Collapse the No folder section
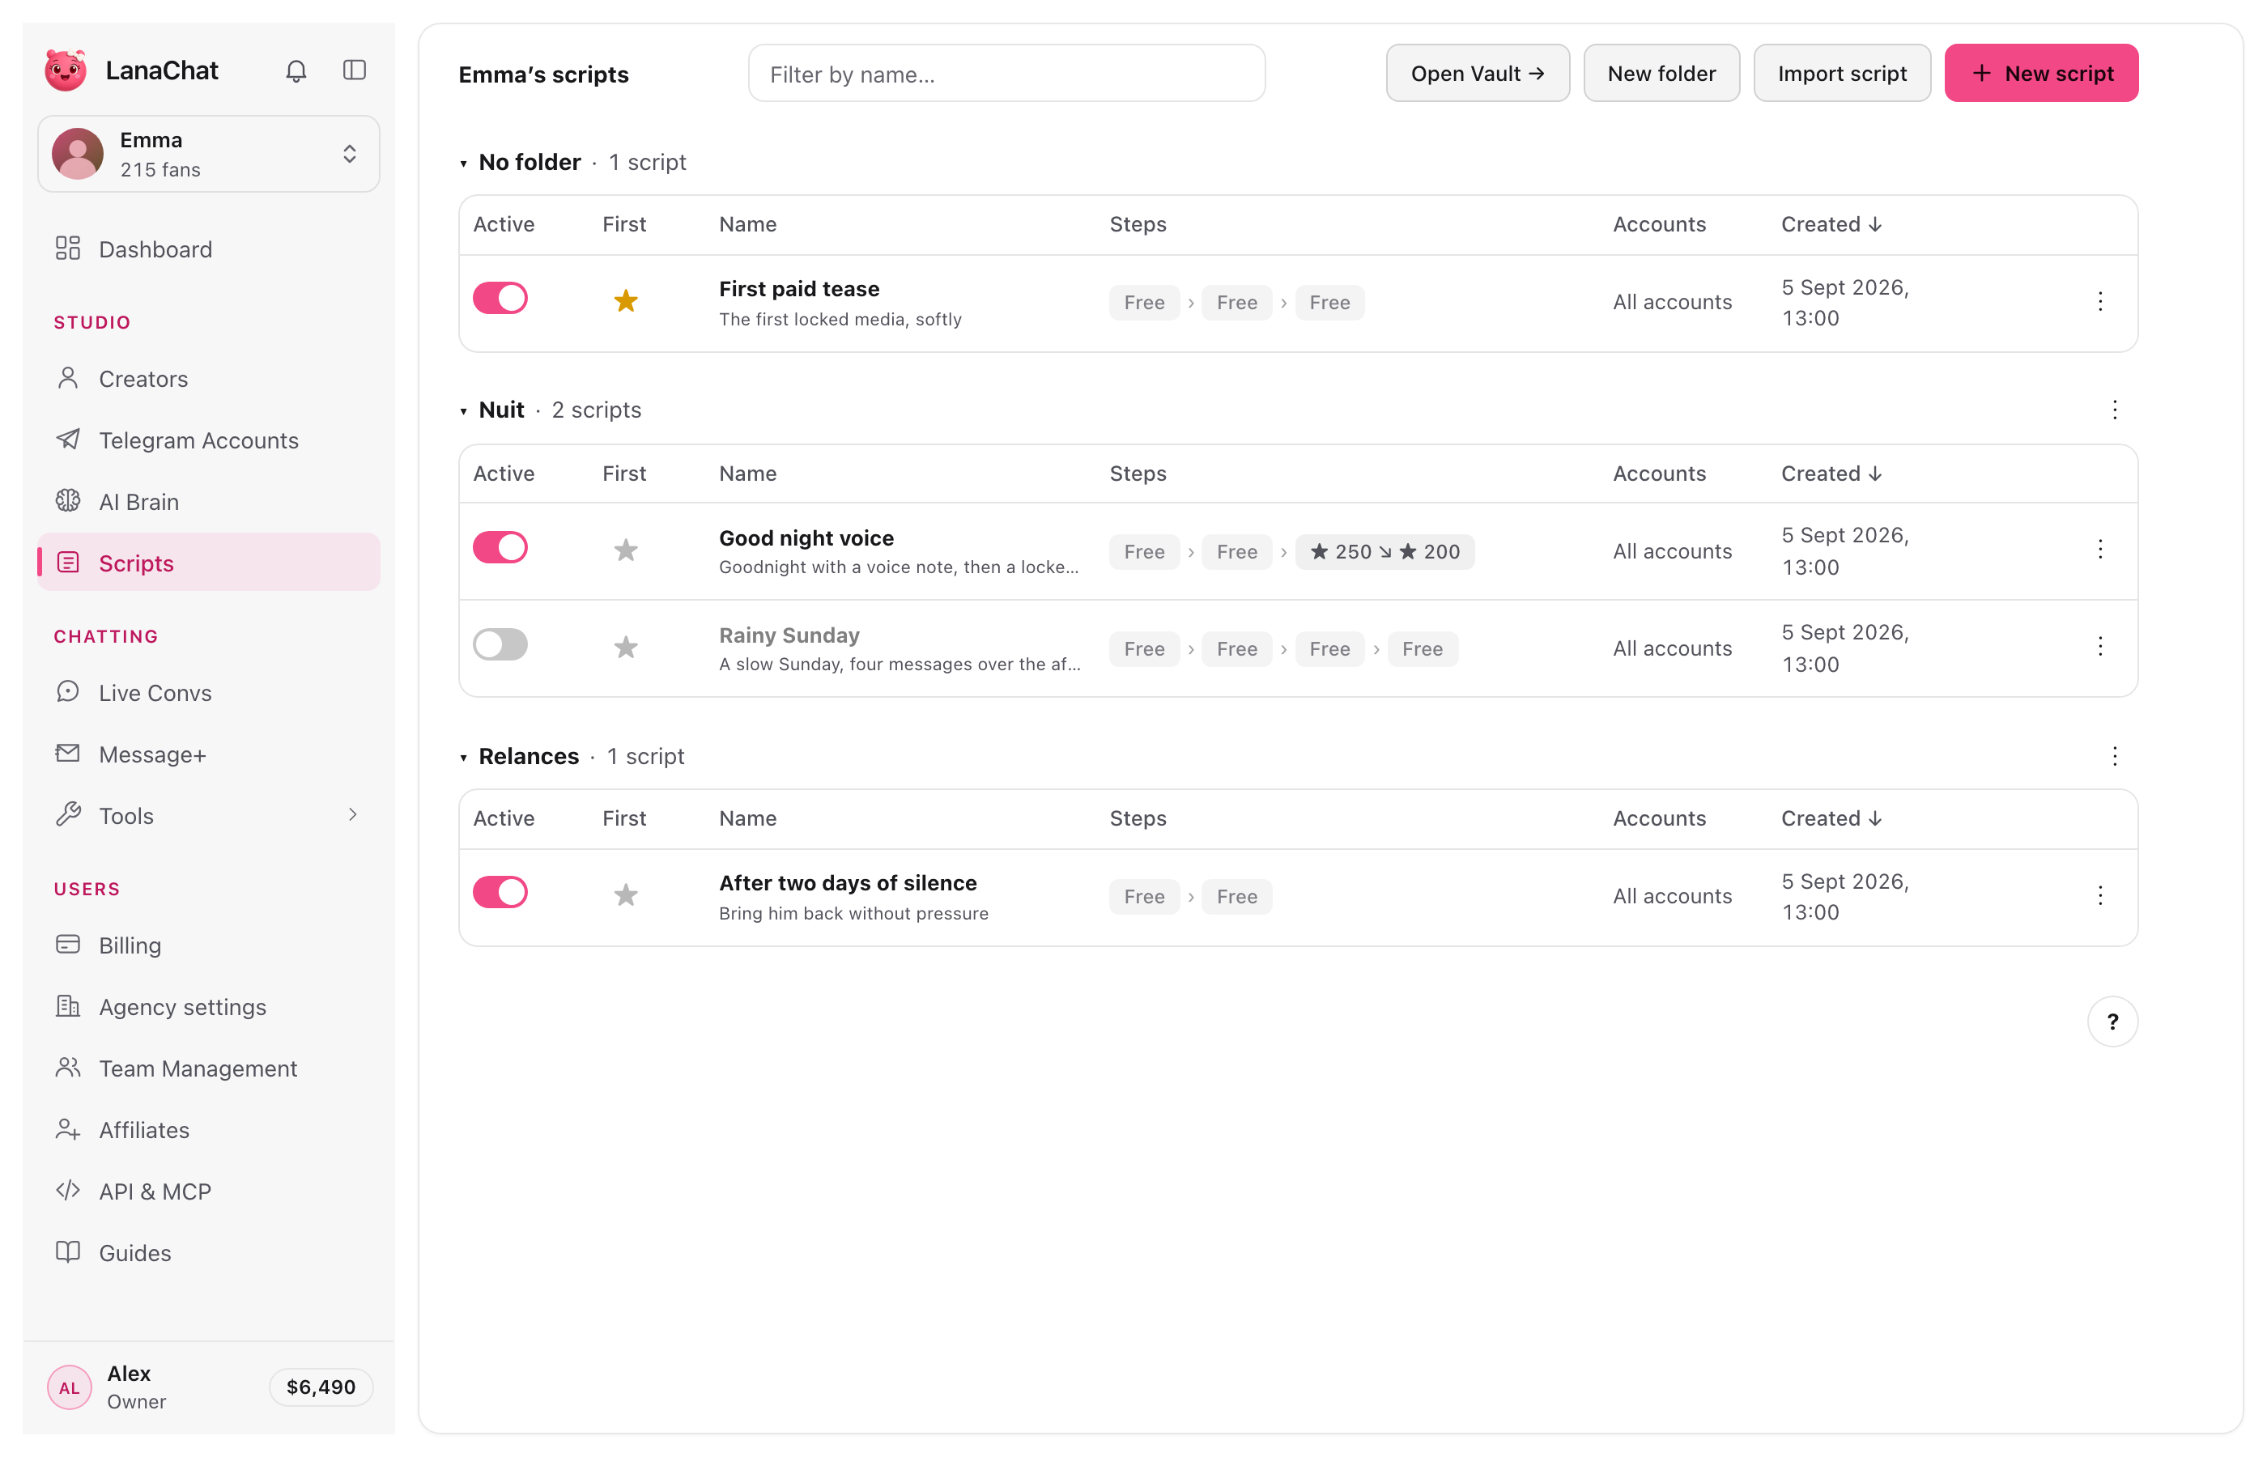 click(x=464, y=164)
